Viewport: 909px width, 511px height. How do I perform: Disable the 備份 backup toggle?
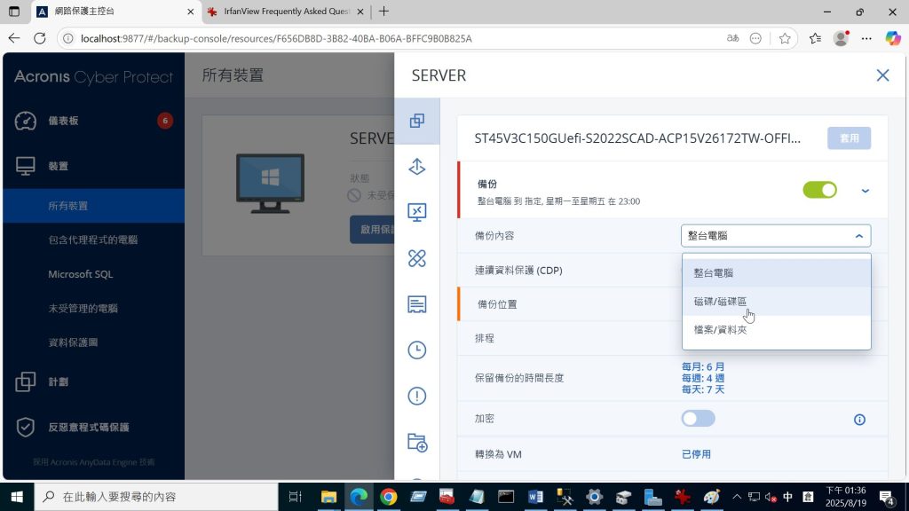click(819, 190)
